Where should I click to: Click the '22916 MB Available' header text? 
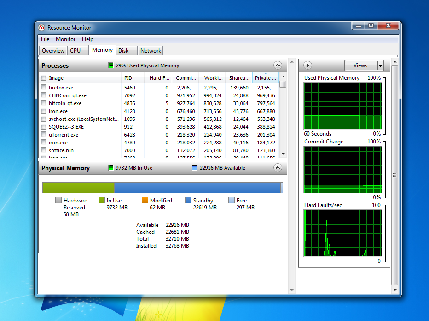(x=222, y=168)
